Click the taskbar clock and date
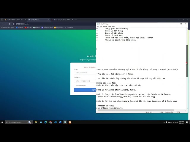This screenshot has height=142, width=190. 181,122
